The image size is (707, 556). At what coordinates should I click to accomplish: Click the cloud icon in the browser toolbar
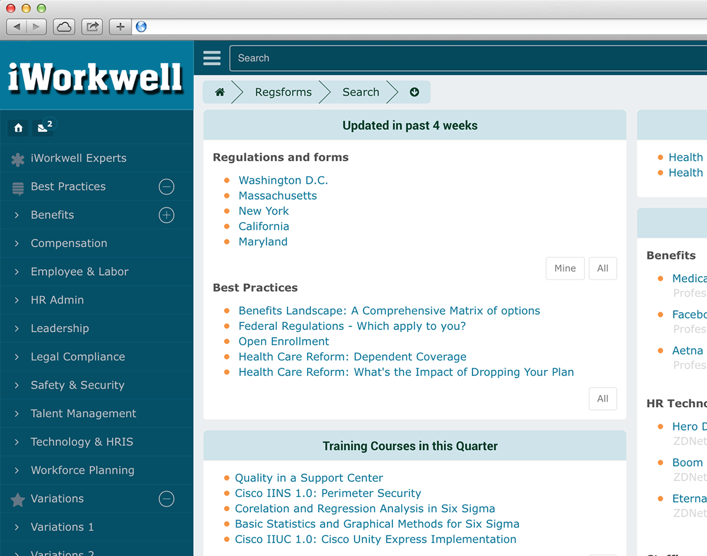(x=64, y=27)
